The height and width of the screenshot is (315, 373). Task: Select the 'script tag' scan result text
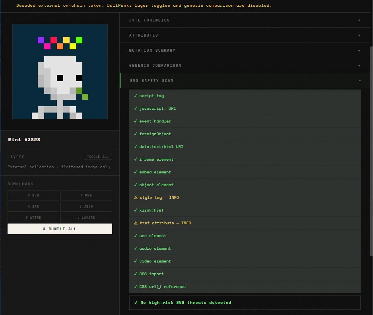point(152,95)
